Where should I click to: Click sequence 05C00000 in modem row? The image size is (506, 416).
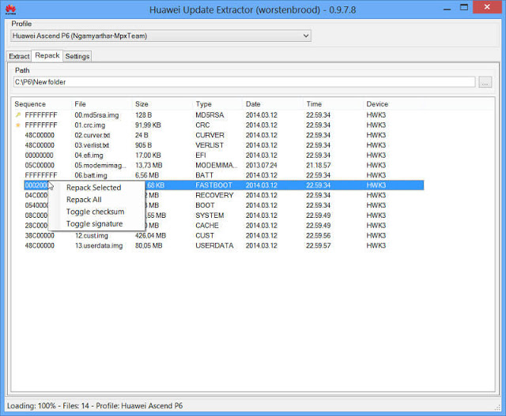pyautogui.click(x=40, y=165)
